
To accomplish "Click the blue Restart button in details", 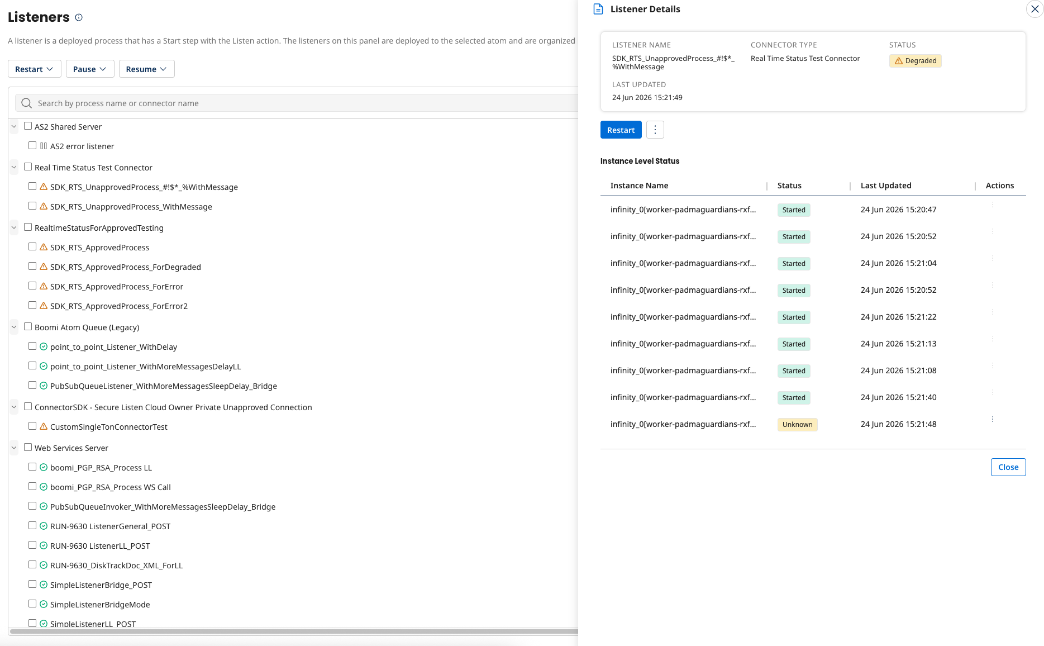I will click(621, 130).
